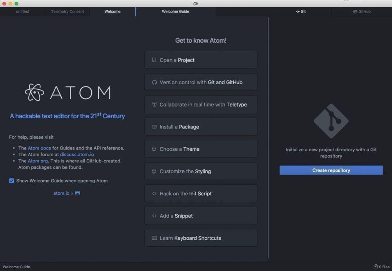
Task: Click the octocat icon next to atom.io
Action: pyautogui.click(x=77, y=193)
